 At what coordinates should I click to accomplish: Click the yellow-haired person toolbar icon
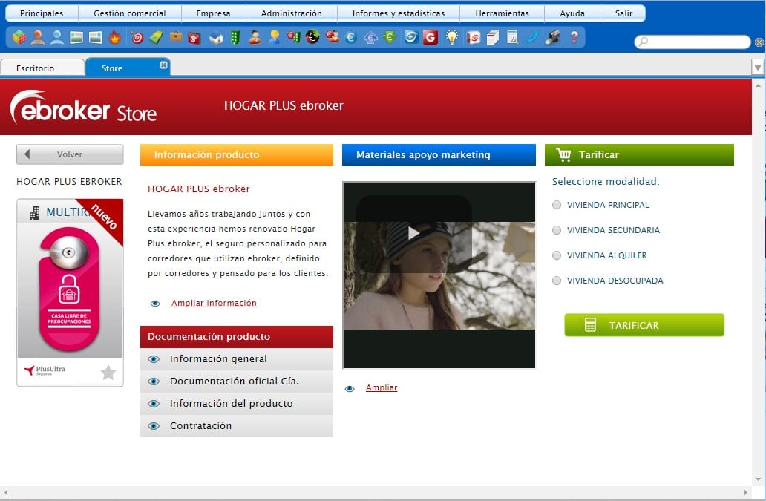point(275,38)
